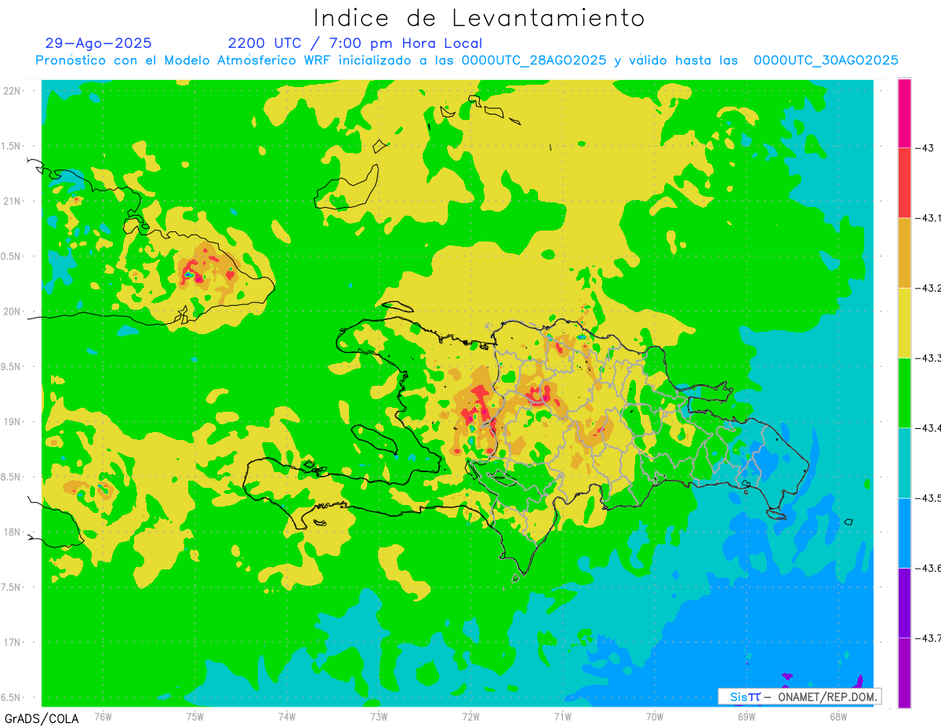This screenshot has width=941, height=727.
Task: Click the '6.5N' latitude label
Action: tap(11, 697)
